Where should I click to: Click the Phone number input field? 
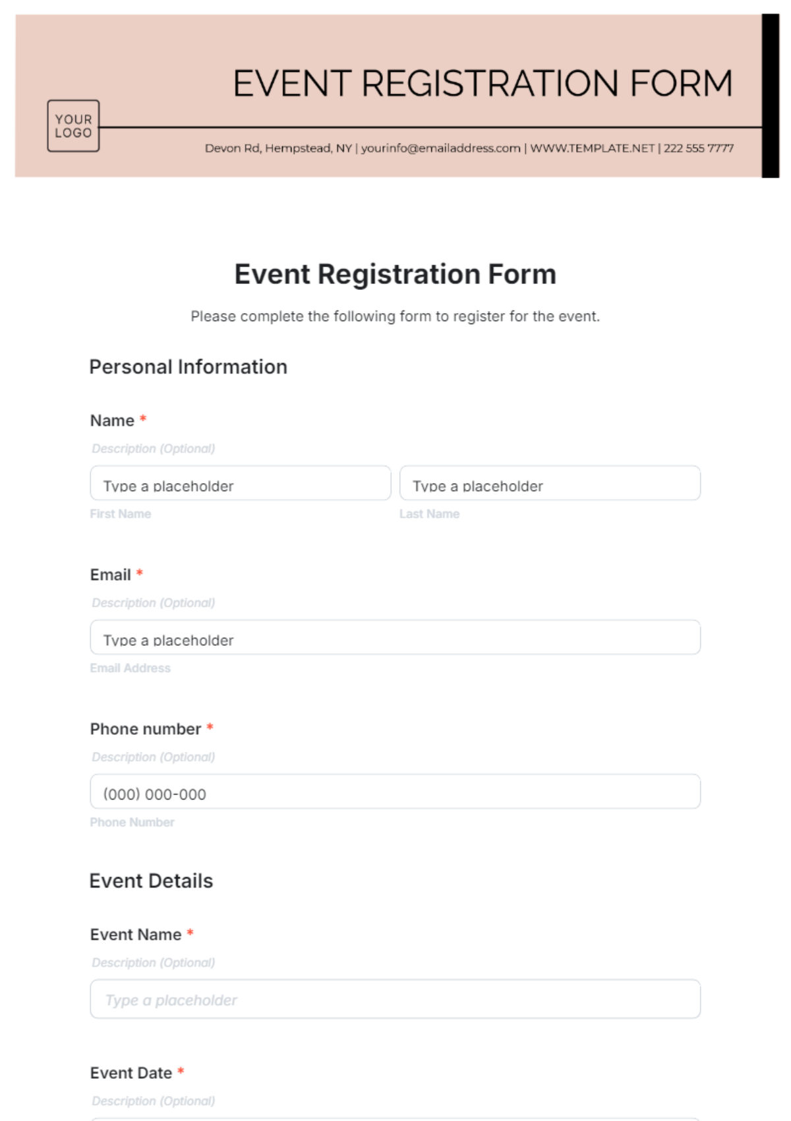(395, 792)
